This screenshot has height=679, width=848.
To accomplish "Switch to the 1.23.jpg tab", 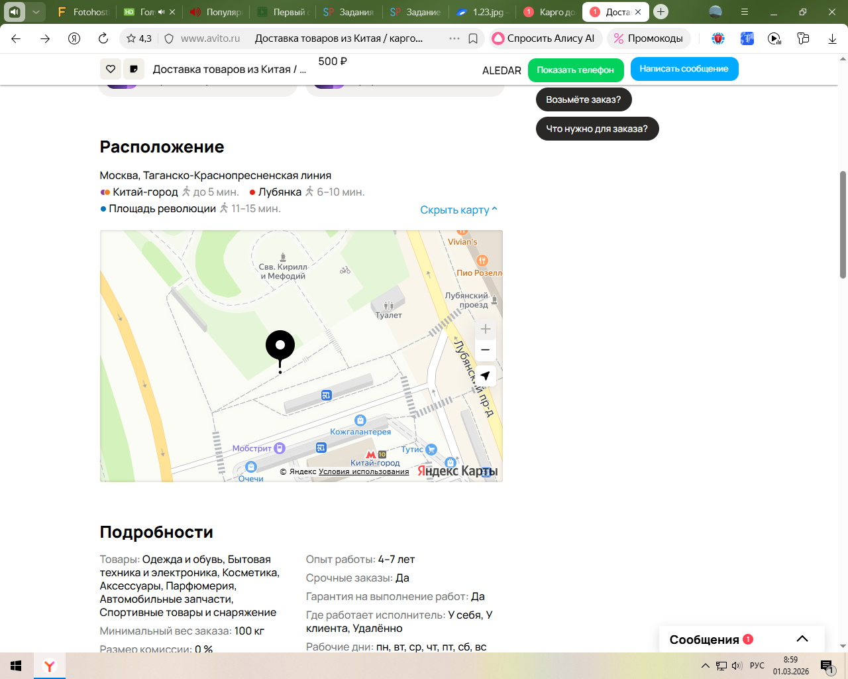I will pos(482,12).
